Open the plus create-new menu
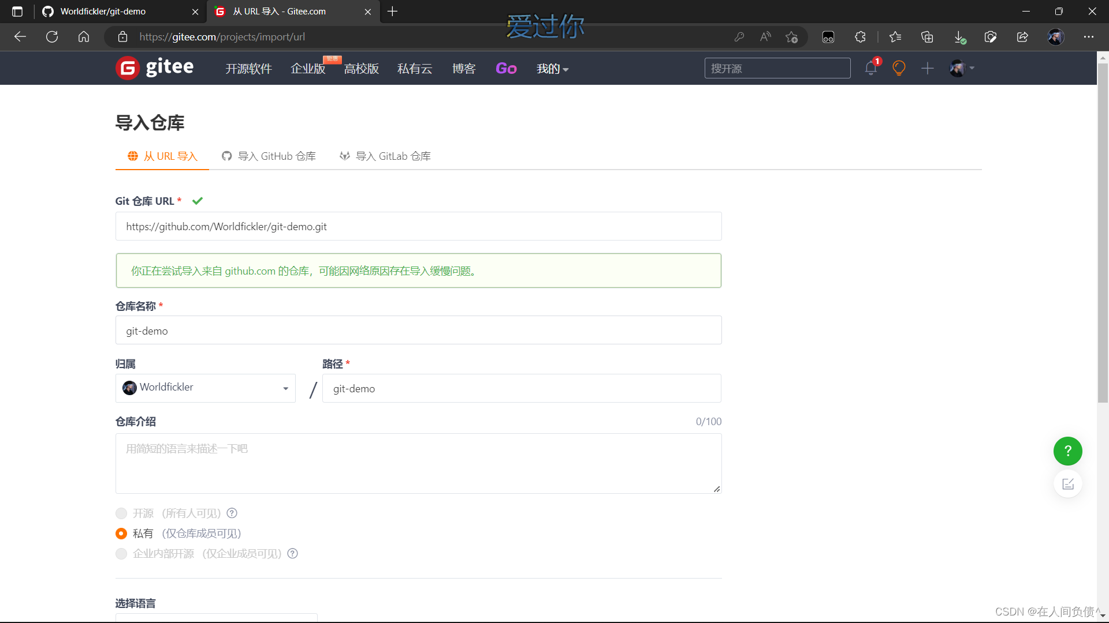This screenshot has width=1109, height=623. pos(927,68)
